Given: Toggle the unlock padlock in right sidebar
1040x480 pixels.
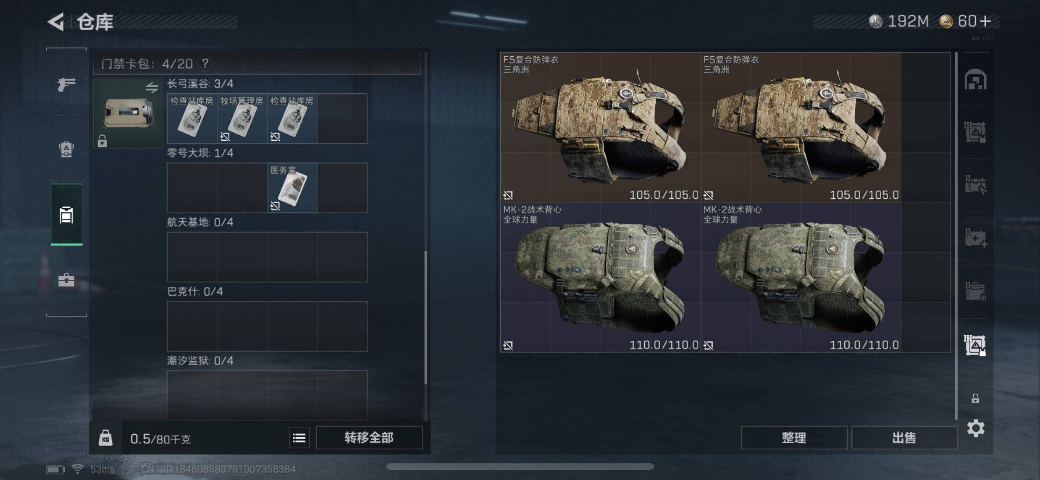Looking at the screenshot, I should pos(975,399).
